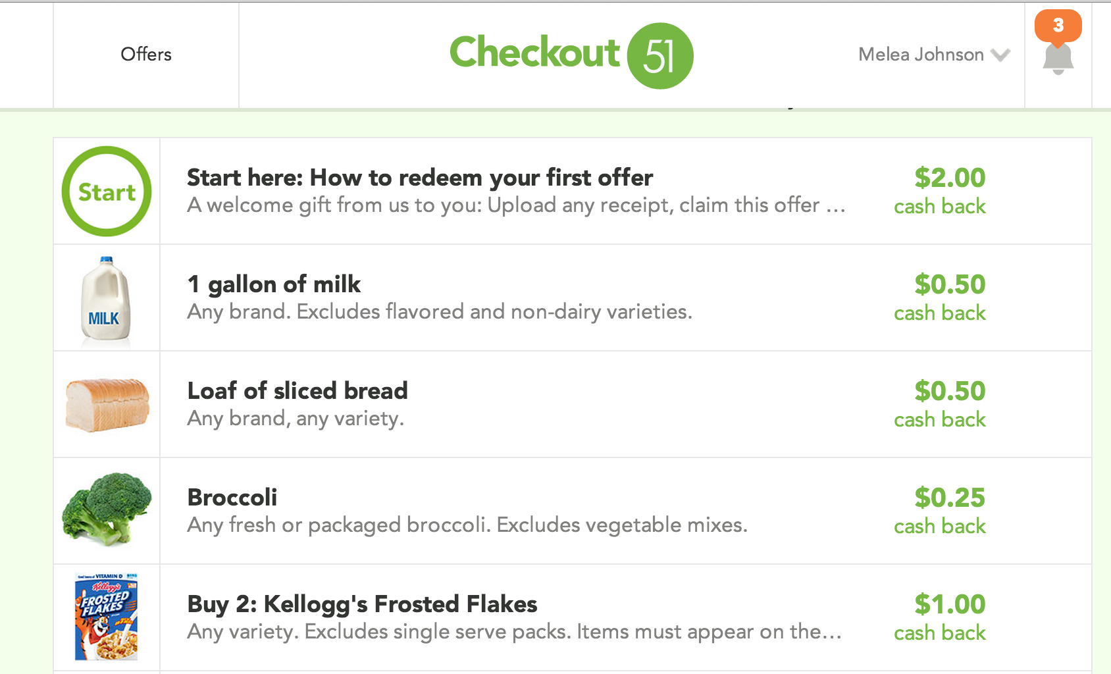
Task: Expand the chevron beside Melea Johnson
Action: [x=1000, y=55]
